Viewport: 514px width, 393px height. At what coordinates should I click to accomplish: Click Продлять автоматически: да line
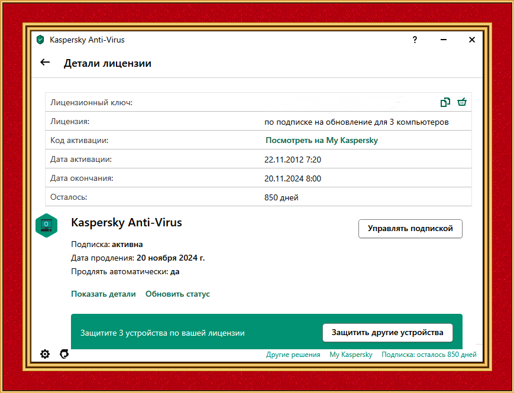pos(125,271)
